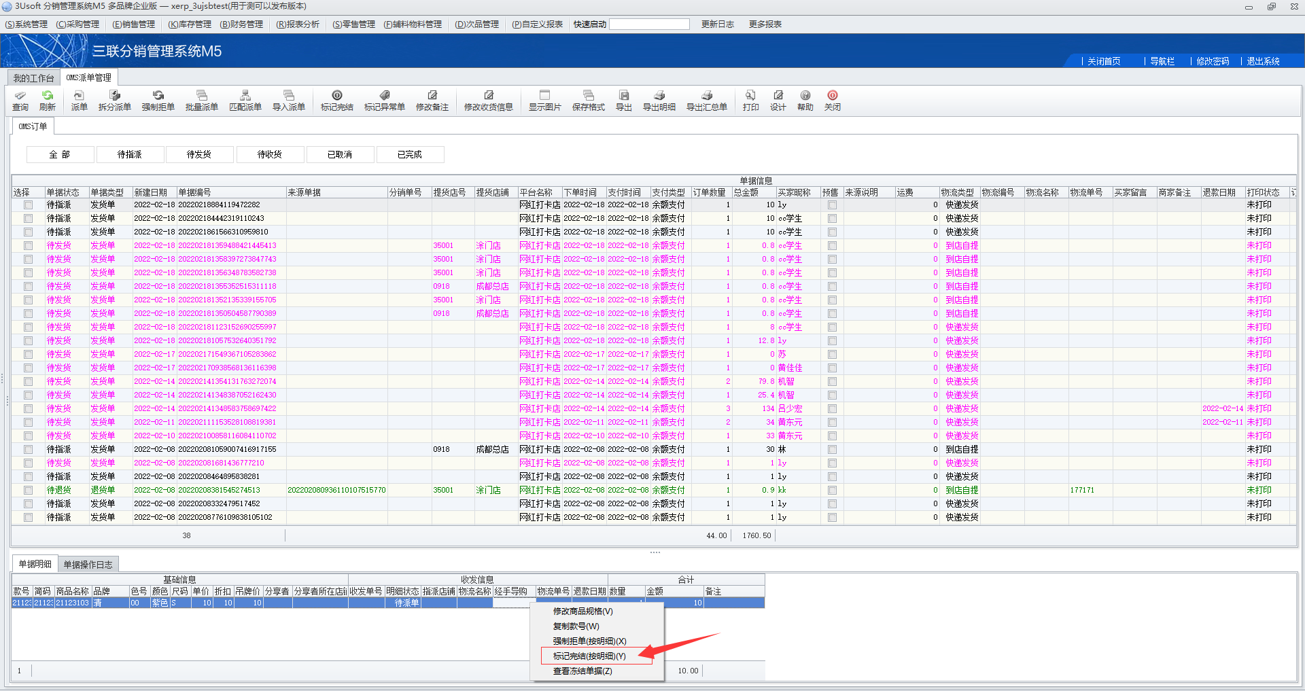Filter orders by 全部 button
1305x691 pixels.
point(60,155)
